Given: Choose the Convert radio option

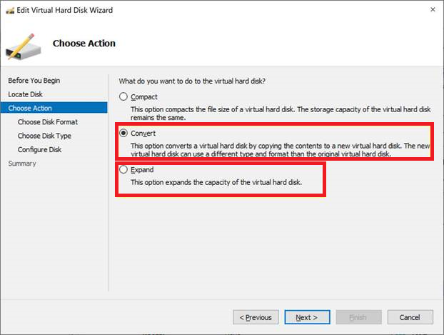Looking at the screenshot, I should pos(124,133).
